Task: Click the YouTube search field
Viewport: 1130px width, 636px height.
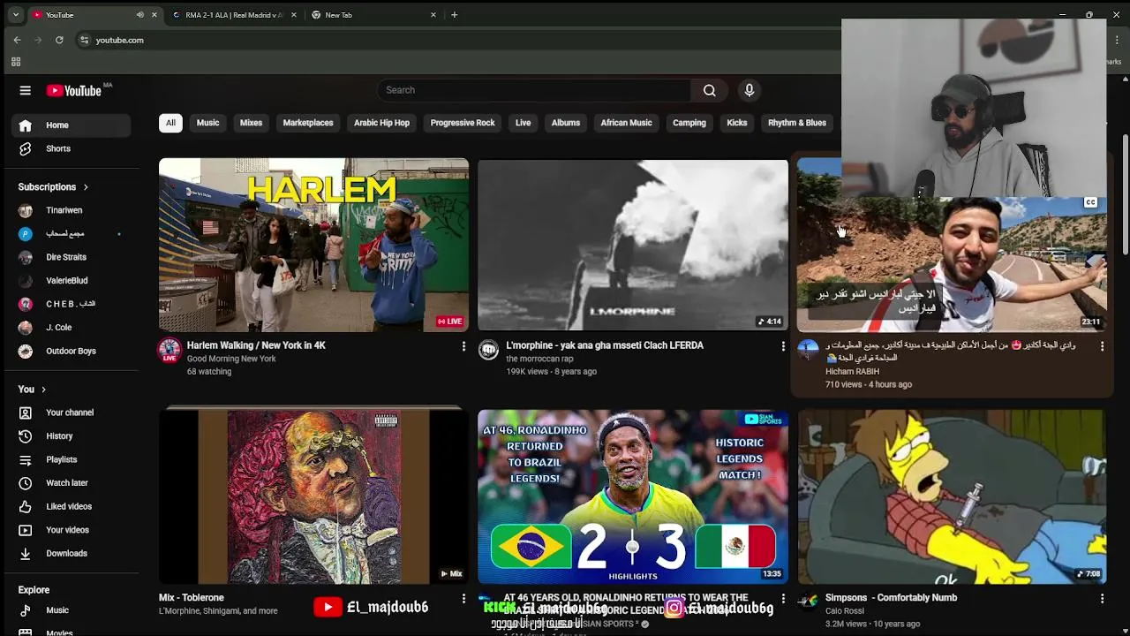Action: [534, 90]
